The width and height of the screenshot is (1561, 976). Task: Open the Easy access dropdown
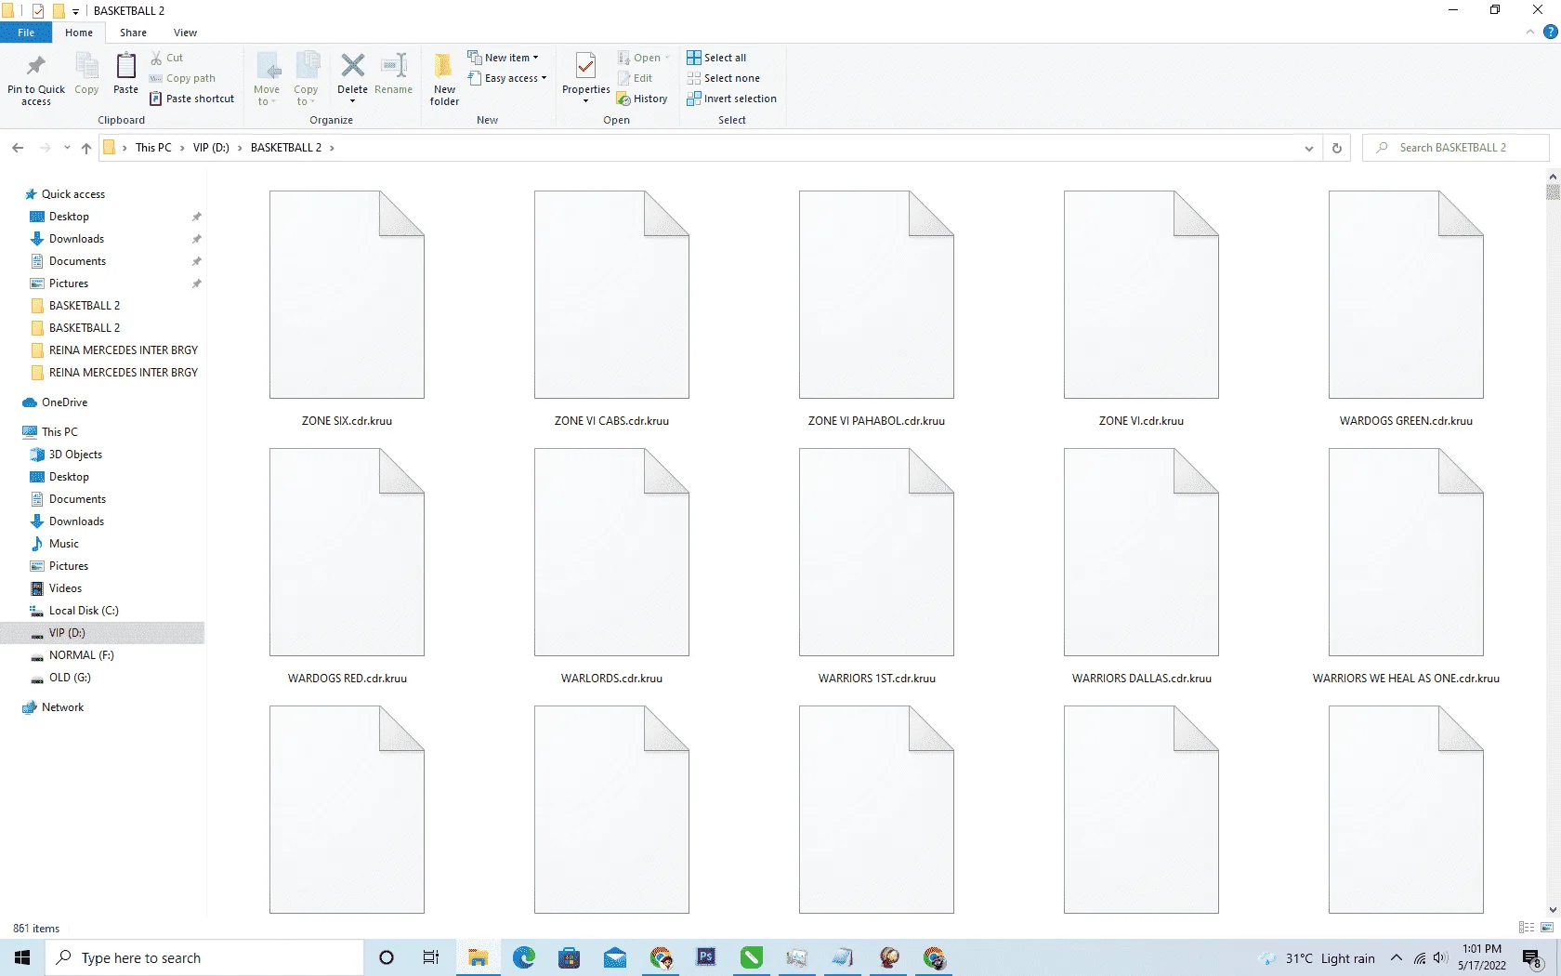click(x=507, y=78)
